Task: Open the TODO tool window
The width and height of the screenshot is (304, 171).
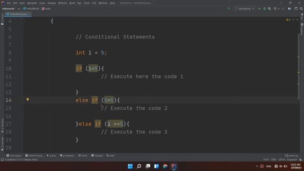Action: tap(83, 156)
